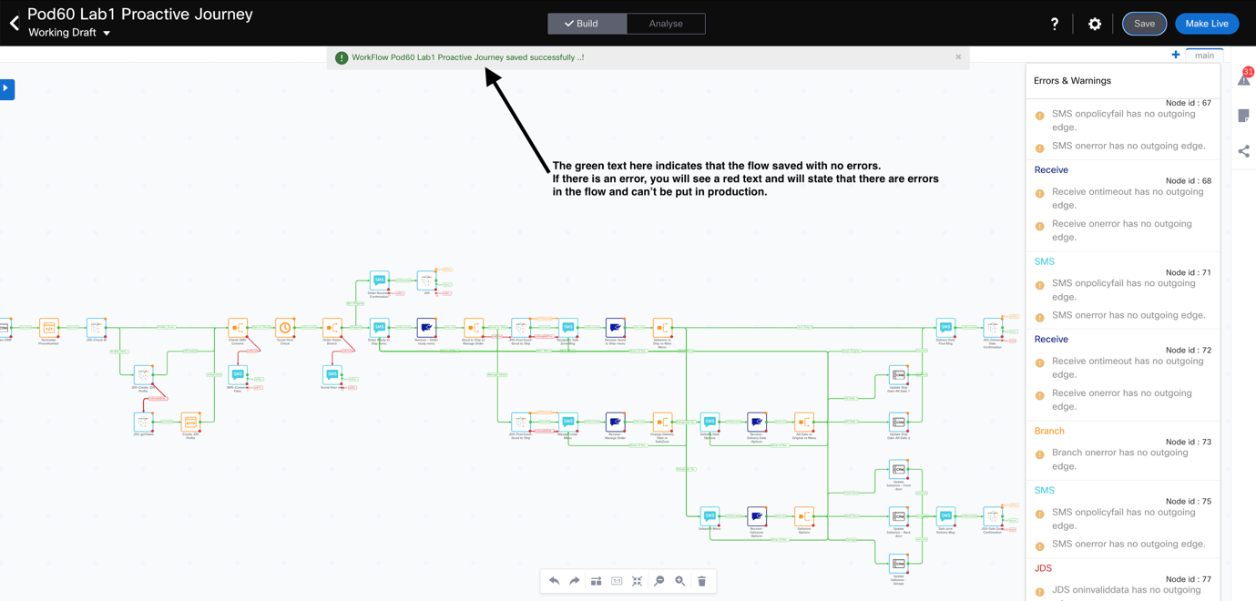Select the JDS-getToken node
Image resolution: width=1256 pixels, height=601 pixels.
[143, 423]
